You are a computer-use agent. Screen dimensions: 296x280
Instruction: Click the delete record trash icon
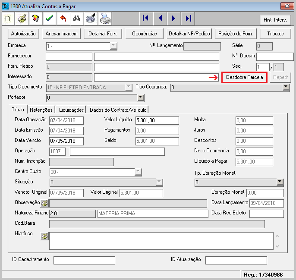click(35, 19)
